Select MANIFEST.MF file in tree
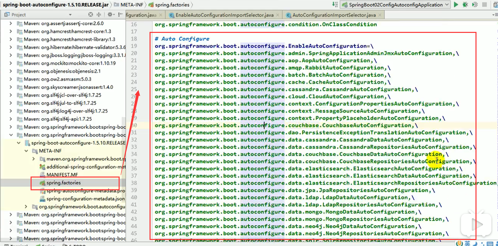The image size is (498, 246). [62, 175]
